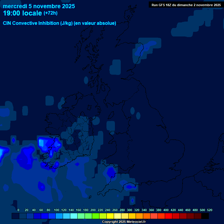Click the CIN Convective Inhibition title

(x=38, y=23)
